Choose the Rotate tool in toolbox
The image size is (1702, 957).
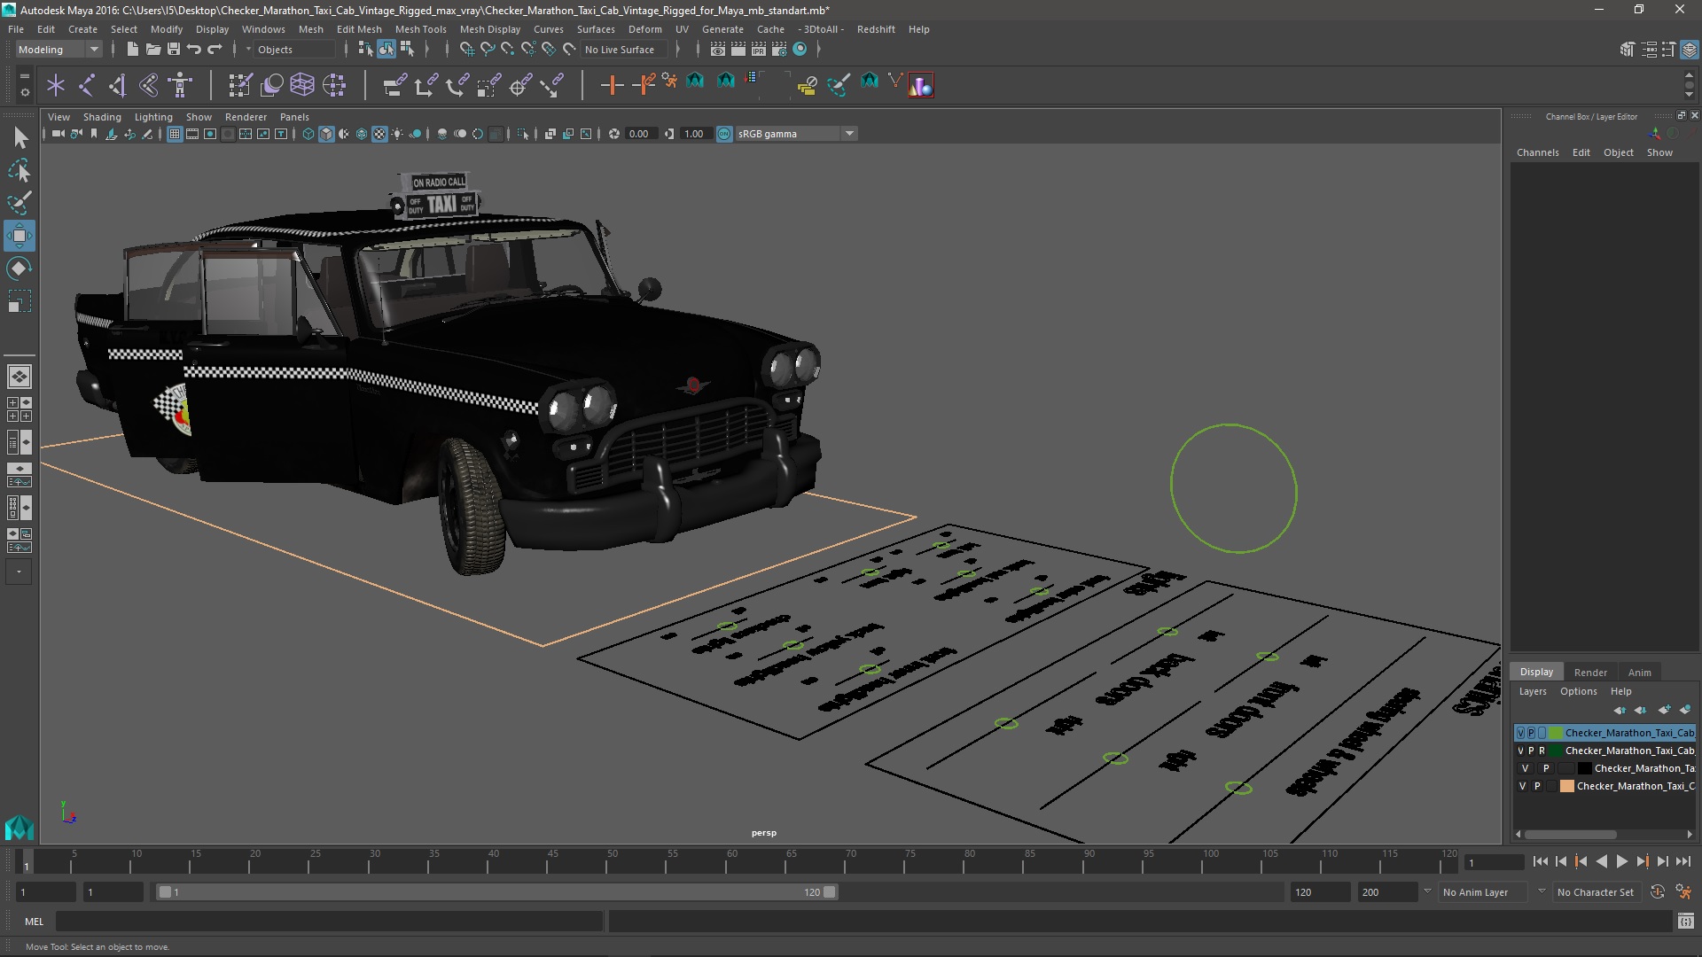[20, 268]
